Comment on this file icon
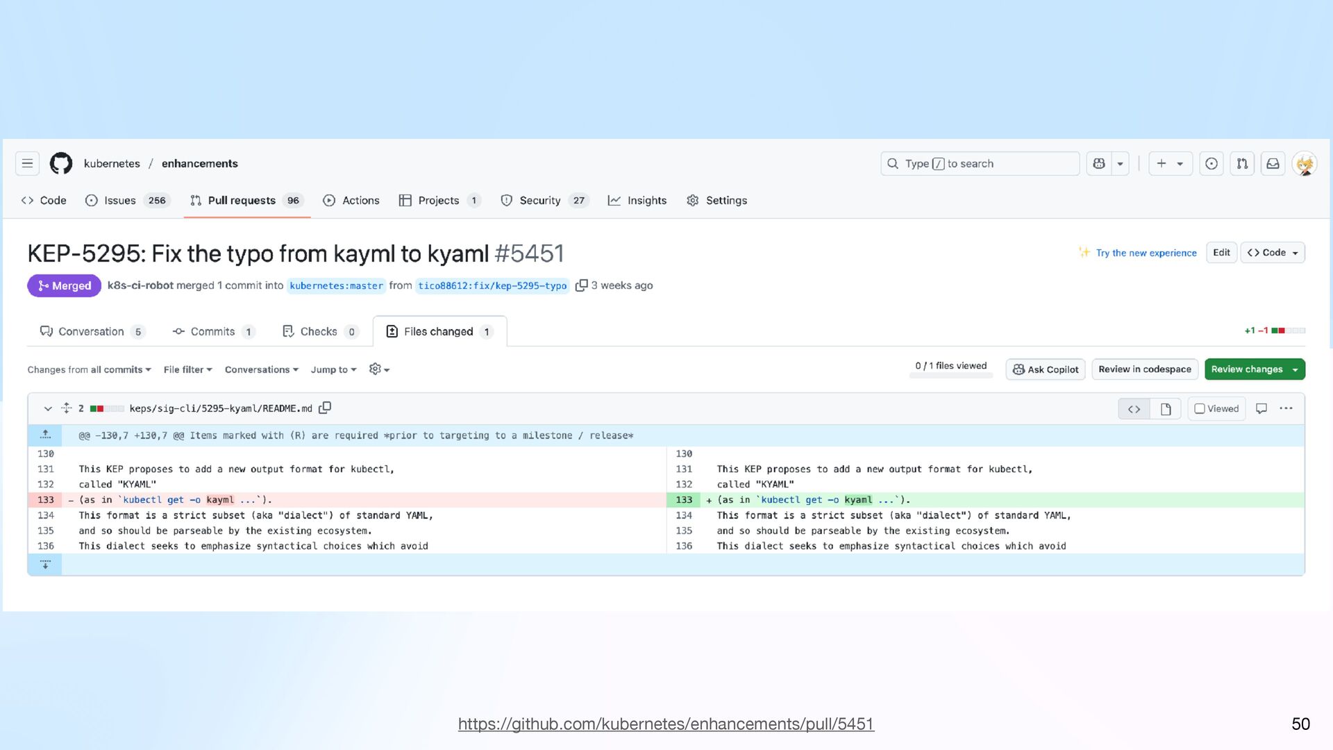 1261,409
